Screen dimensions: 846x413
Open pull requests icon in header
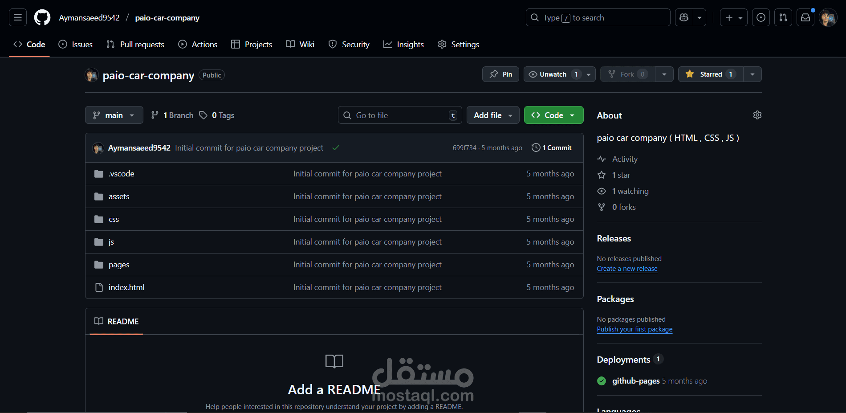point(783,17)
